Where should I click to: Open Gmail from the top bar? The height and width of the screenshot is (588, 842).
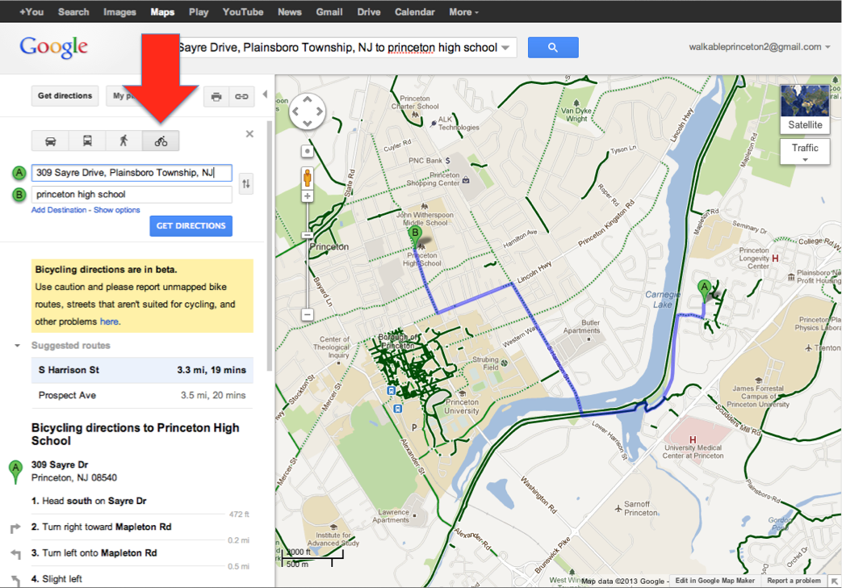329,12
